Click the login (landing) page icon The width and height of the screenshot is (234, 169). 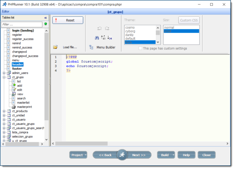[9, 30]
